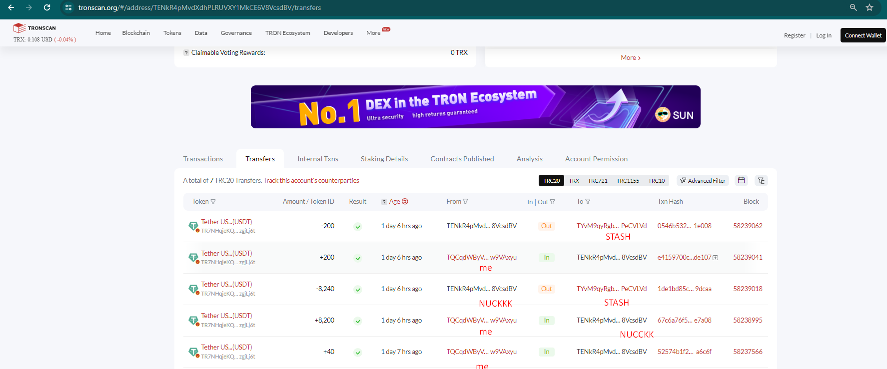Open block 58239018
Viewport: 887px width, 369px height.
pyautogui.click(x=748, y=289)
